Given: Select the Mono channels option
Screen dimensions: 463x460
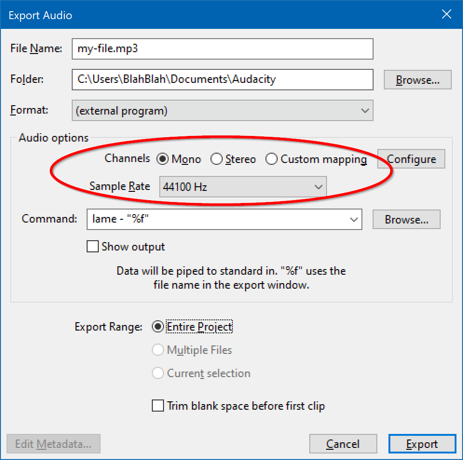Looking at the screenshot, I should [x=163, y=159].
